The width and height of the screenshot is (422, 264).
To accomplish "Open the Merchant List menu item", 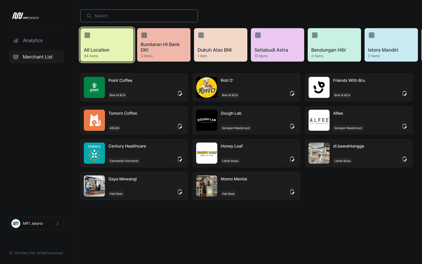I will [x=37, y=57].
